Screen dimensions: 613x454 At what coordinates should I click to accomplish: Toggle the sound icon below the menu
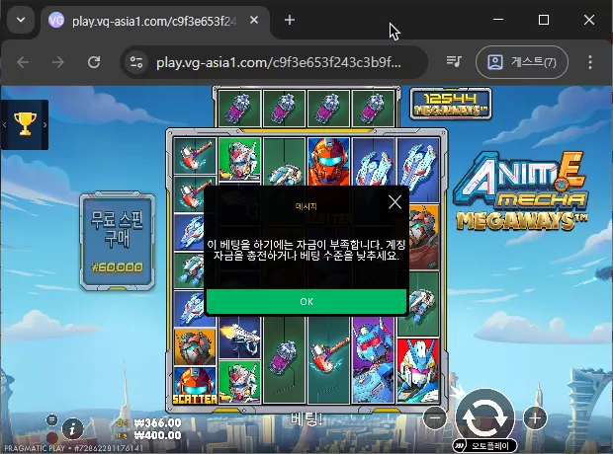click(51, 437)
